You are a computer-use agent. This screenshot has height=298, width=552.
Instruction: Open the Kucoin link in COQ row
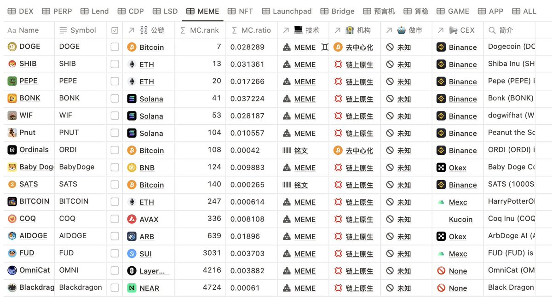pos(460,220)
